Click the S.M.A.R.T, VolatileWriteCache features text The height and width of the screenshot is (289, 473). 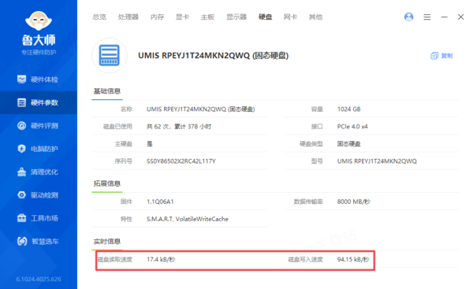pos(188,219)
